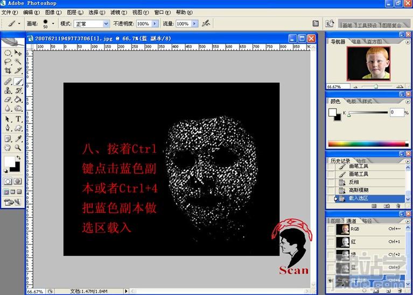Select the Path Selection arrow tool
413x295 pixels.
tap(8, 119)
